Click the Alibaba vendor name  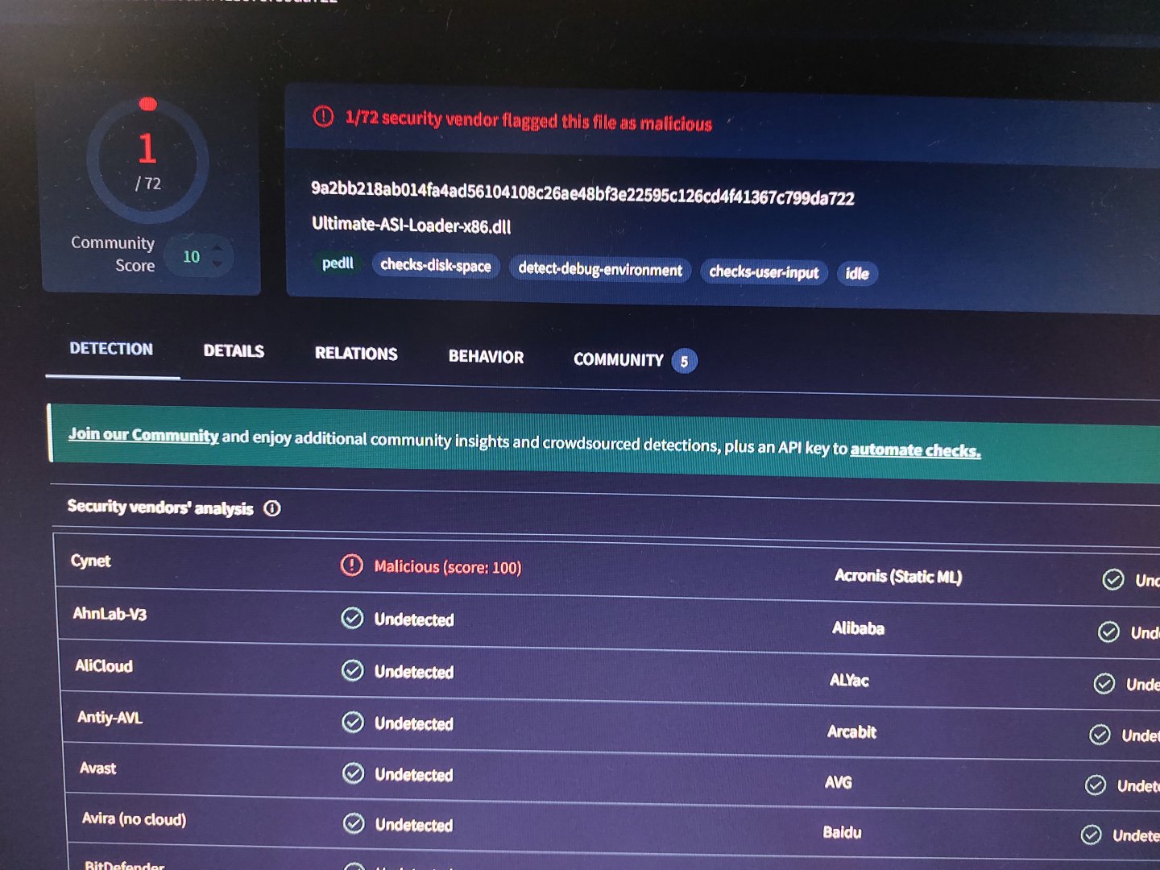click(858, 628)
